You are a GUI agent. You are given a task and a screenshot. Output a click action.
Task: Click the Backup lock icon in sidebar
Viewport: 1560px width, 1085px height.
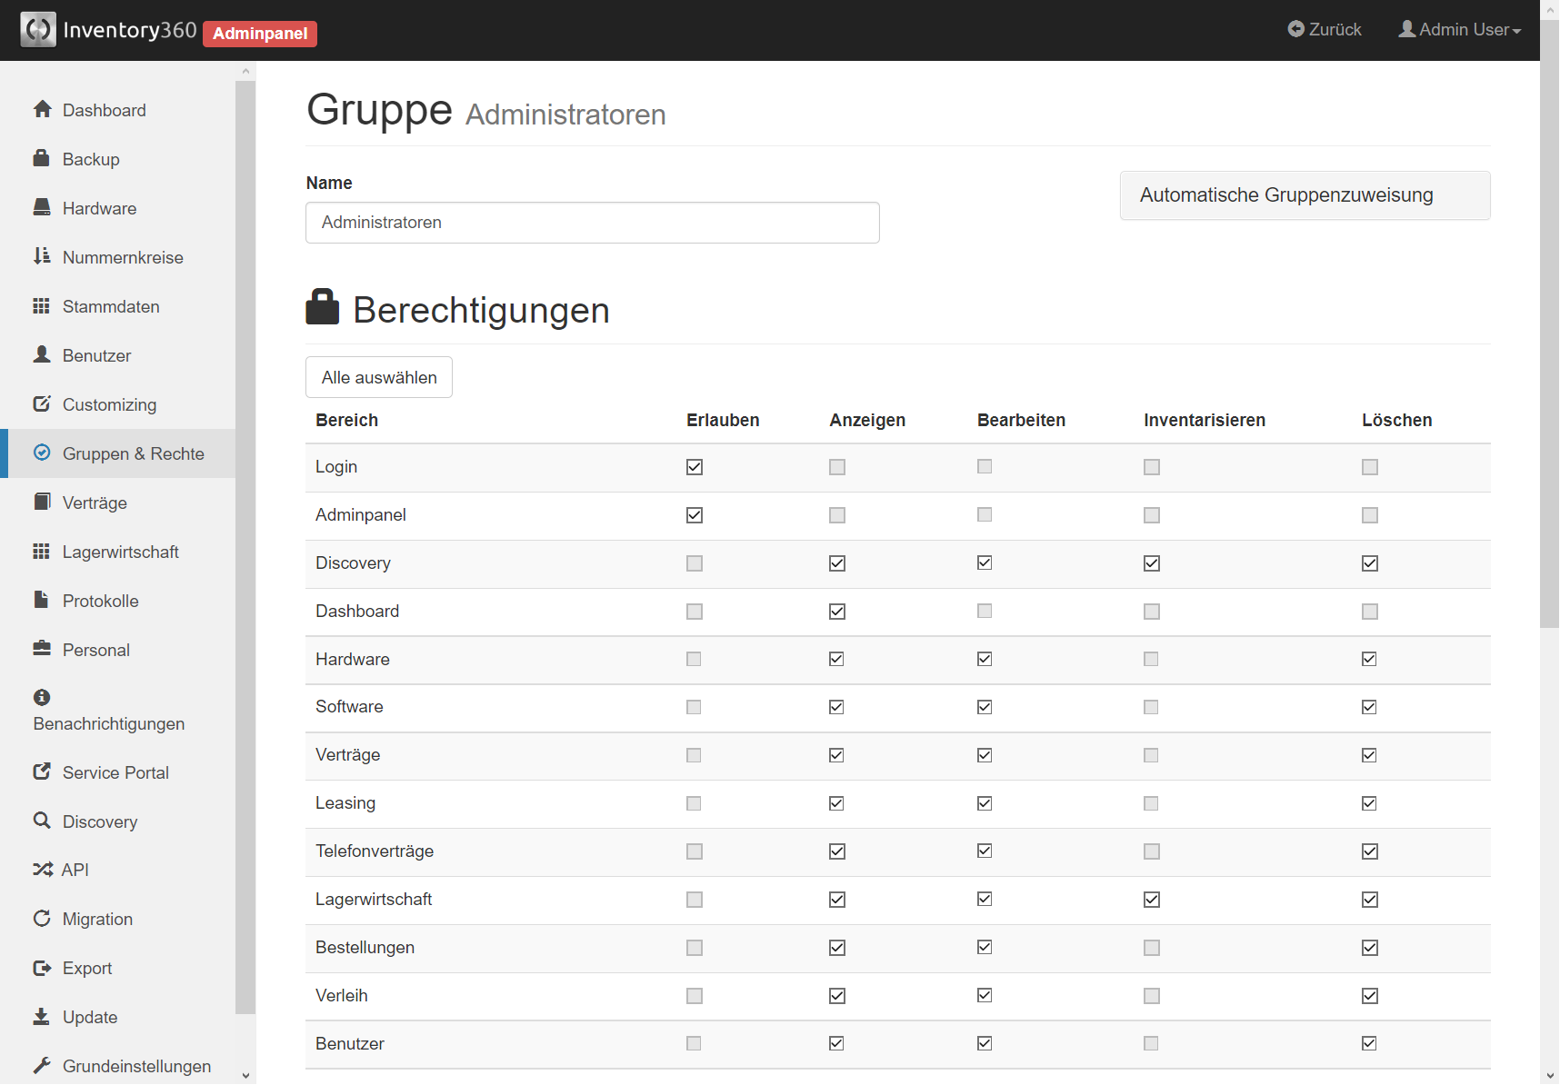point(42,158)
